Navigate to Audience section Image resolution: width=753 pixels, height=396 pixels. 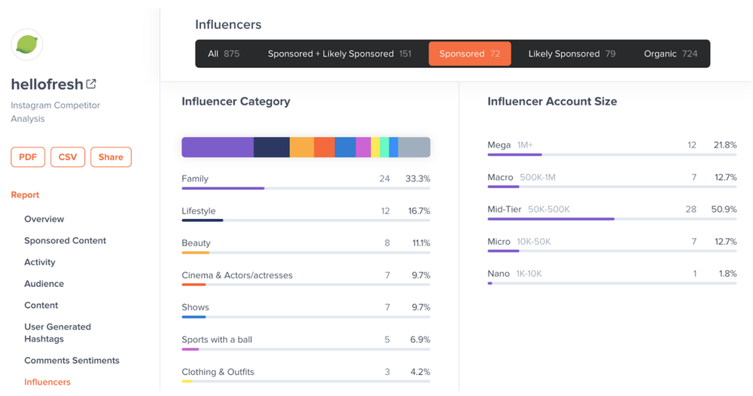44,284
